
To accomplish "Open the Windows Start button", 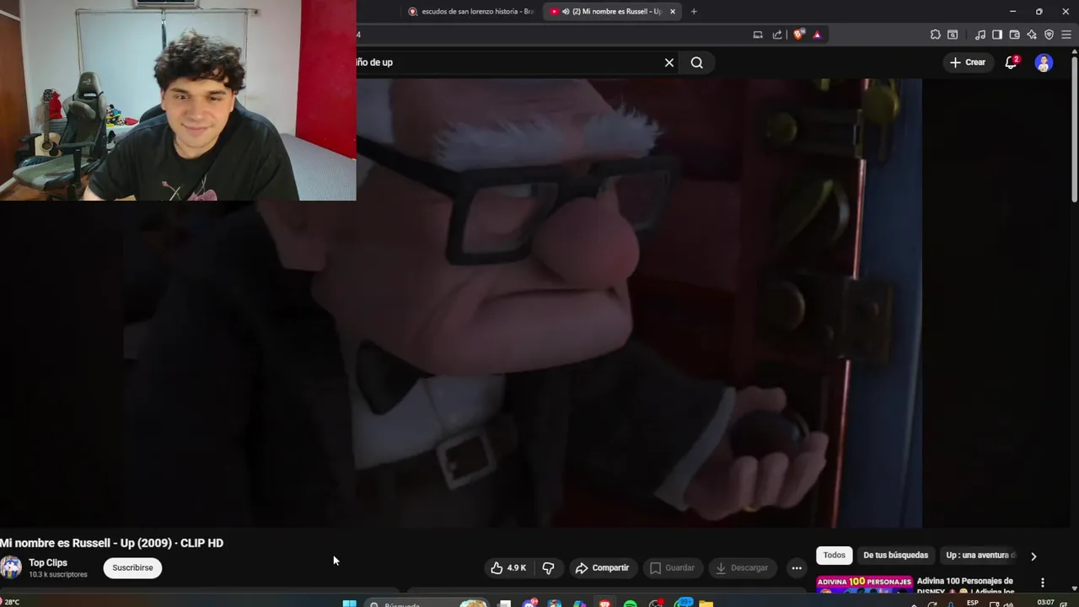I will [349, 604].
